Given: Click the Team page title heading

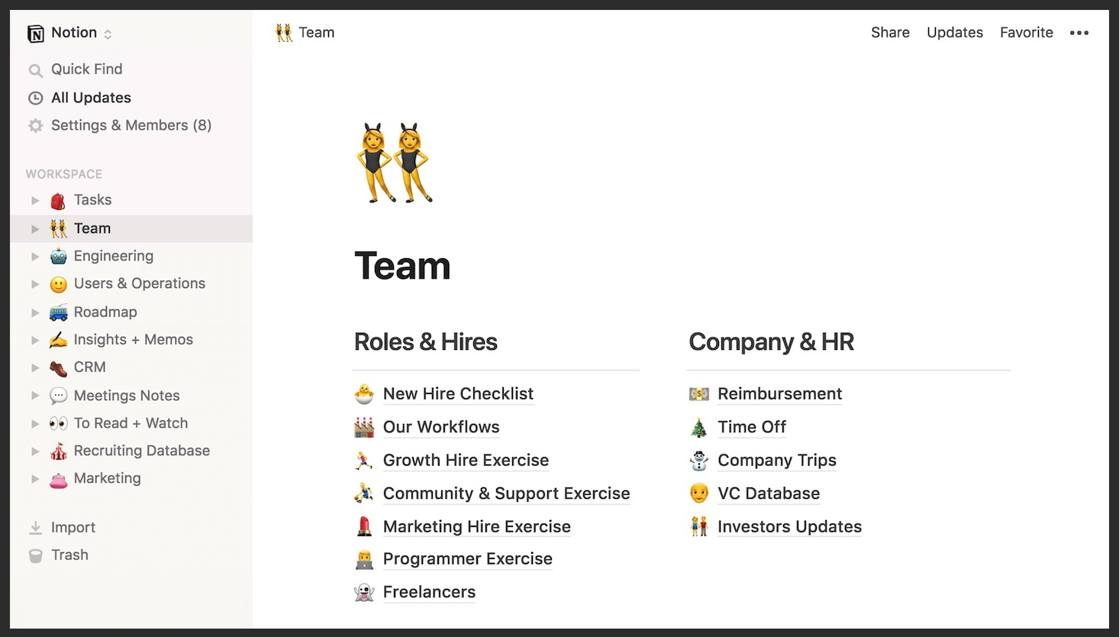Looking at the screenshot, I should (402, 266).
